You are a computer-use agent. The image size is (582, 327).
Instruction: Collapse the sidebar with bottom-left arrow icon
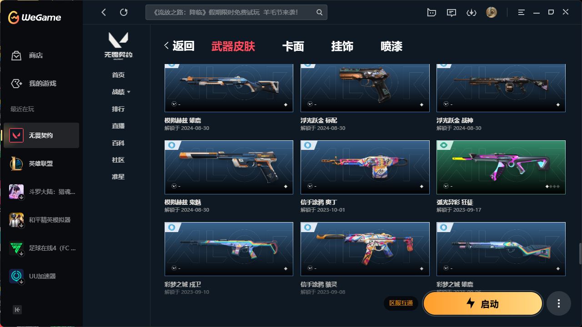(17, 310)
